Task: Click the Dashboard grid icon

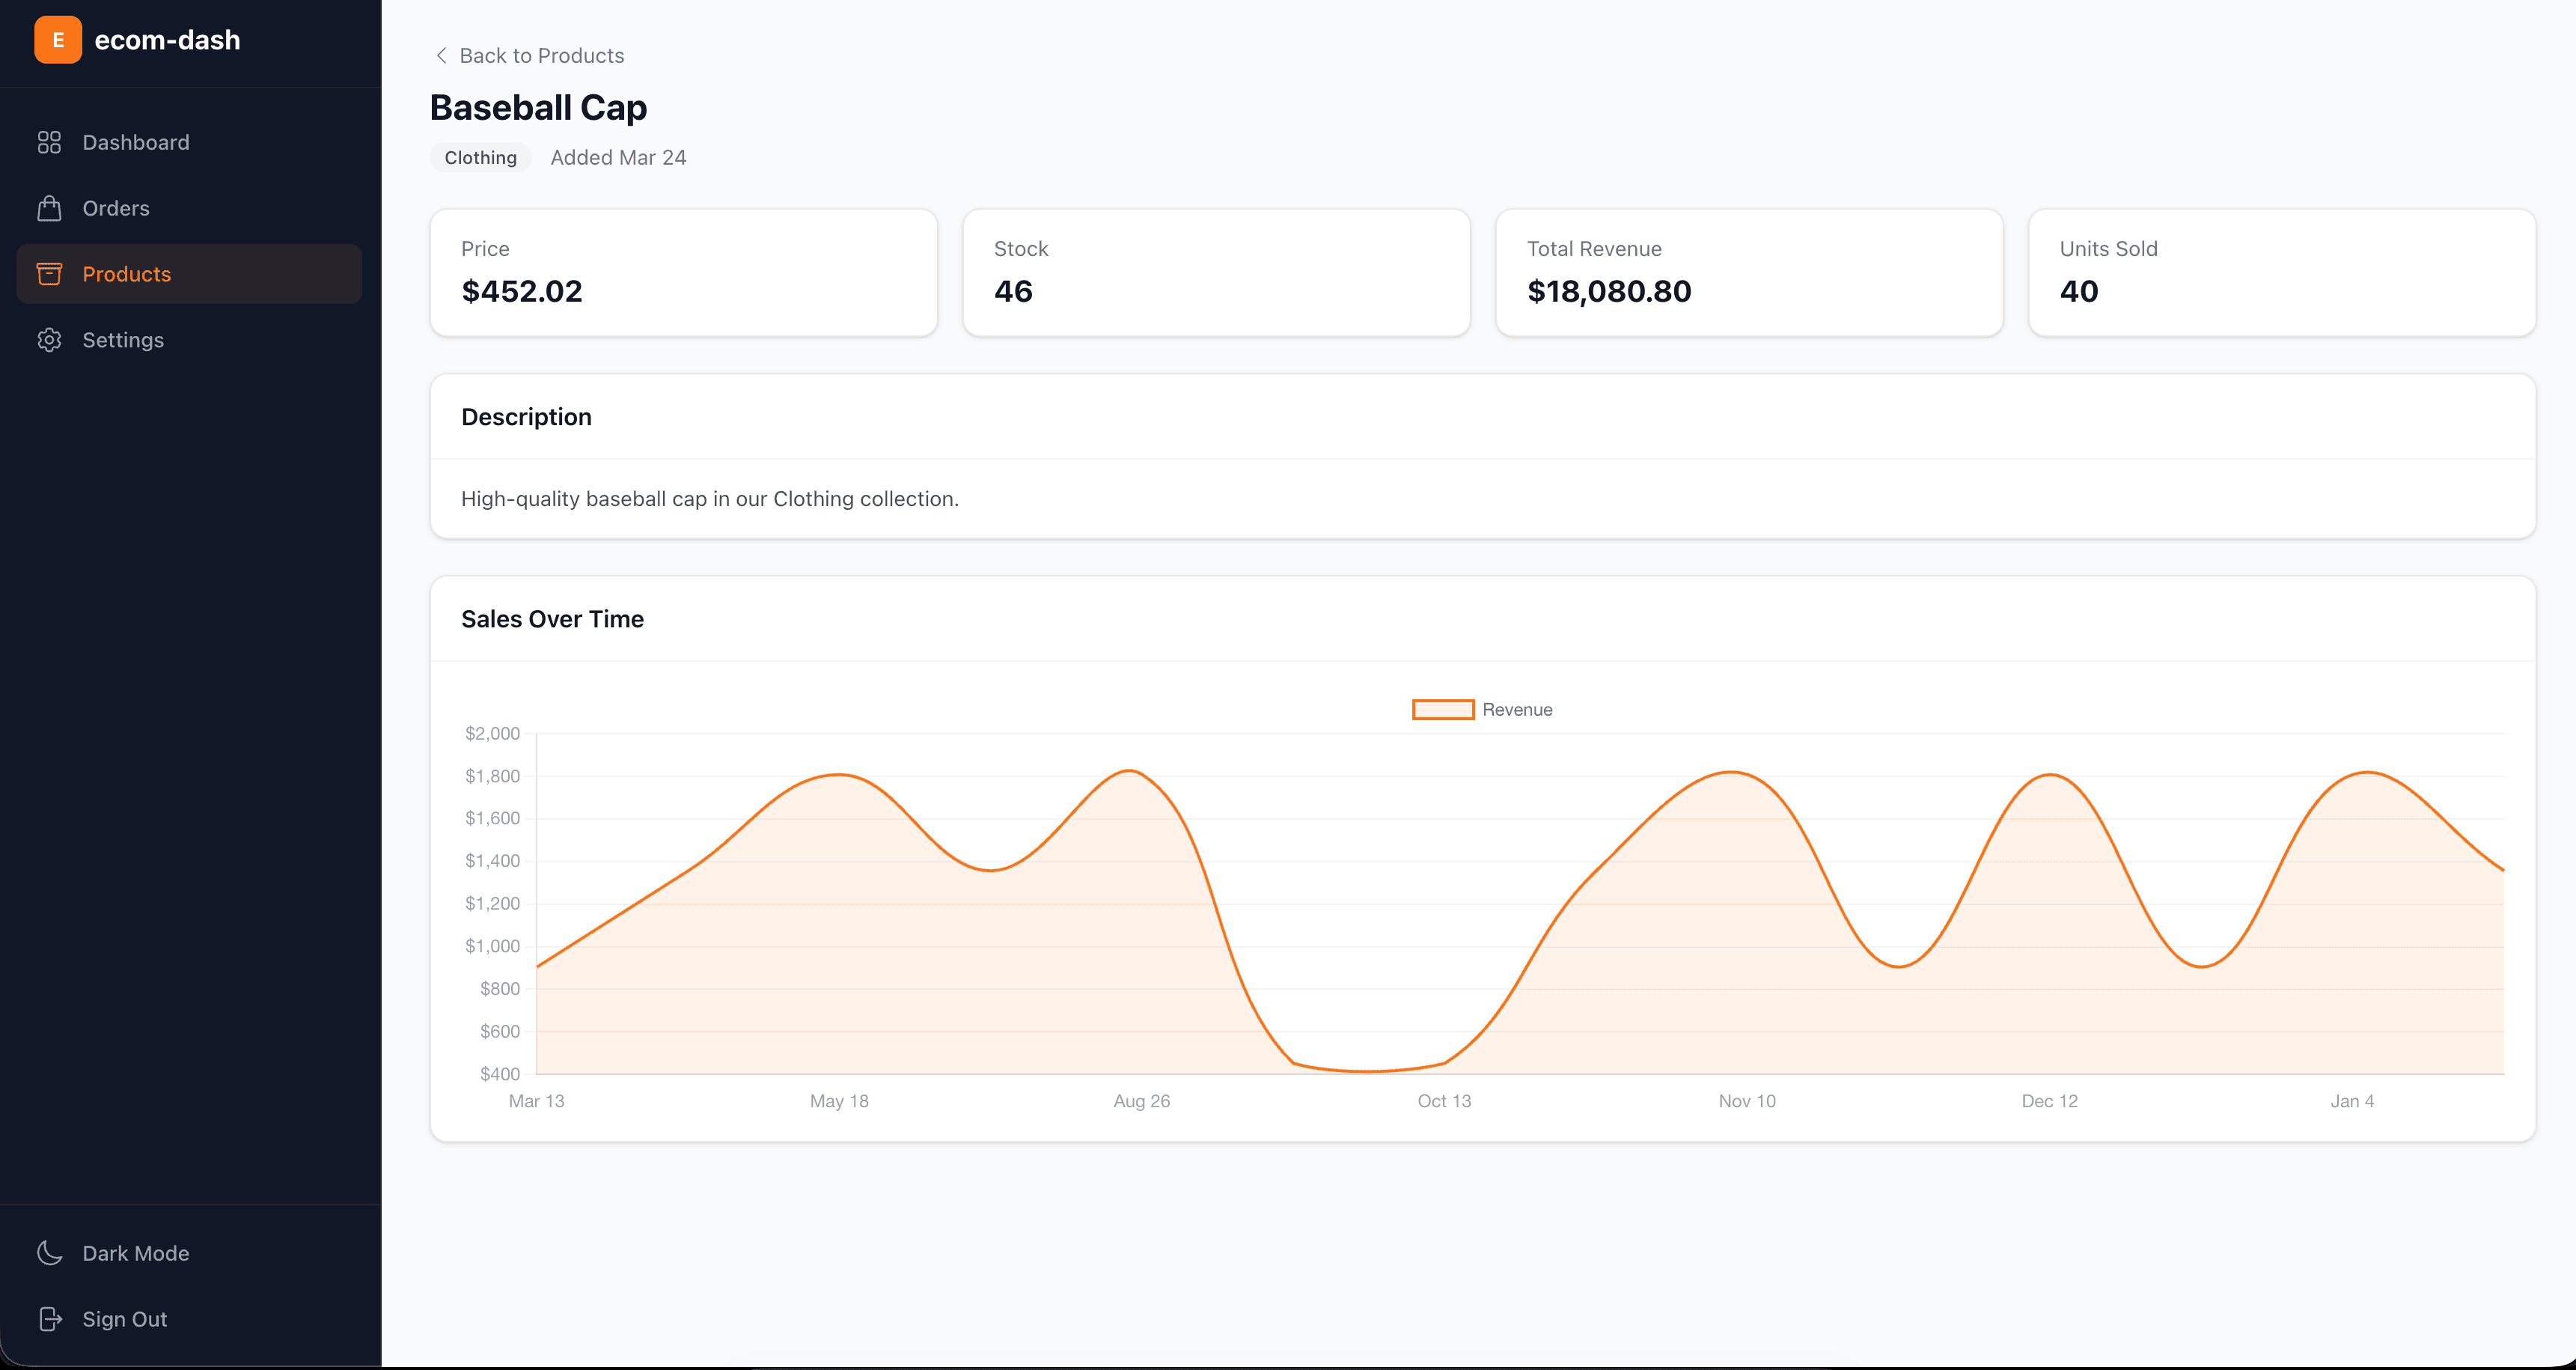Action: pyautogui.click(x=49, y=142)
